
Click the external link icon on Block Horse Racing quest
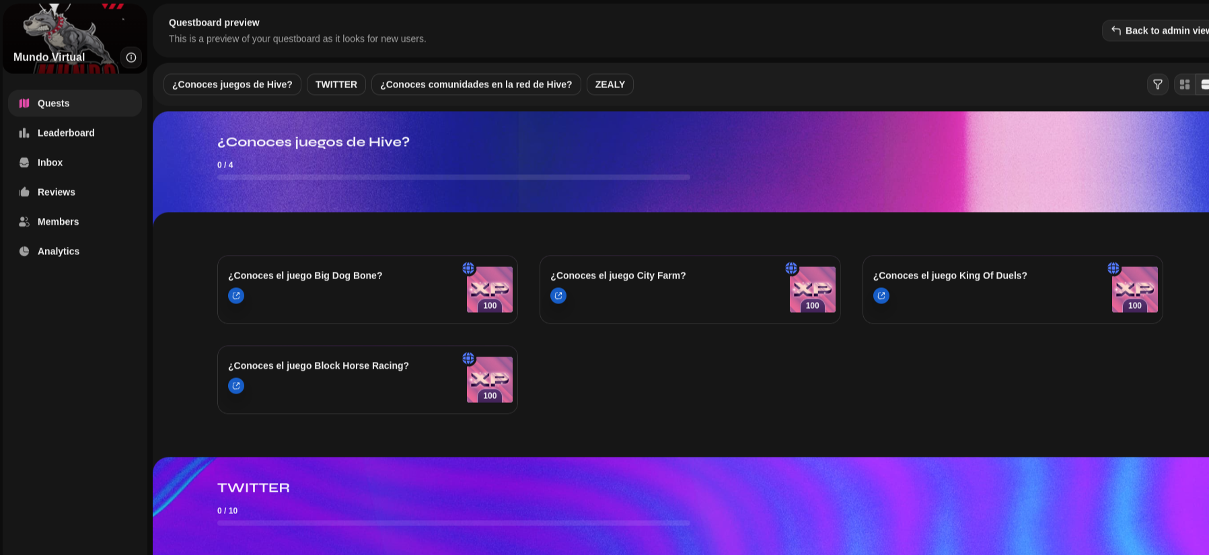pyautogui.click(x=236, y=385)
